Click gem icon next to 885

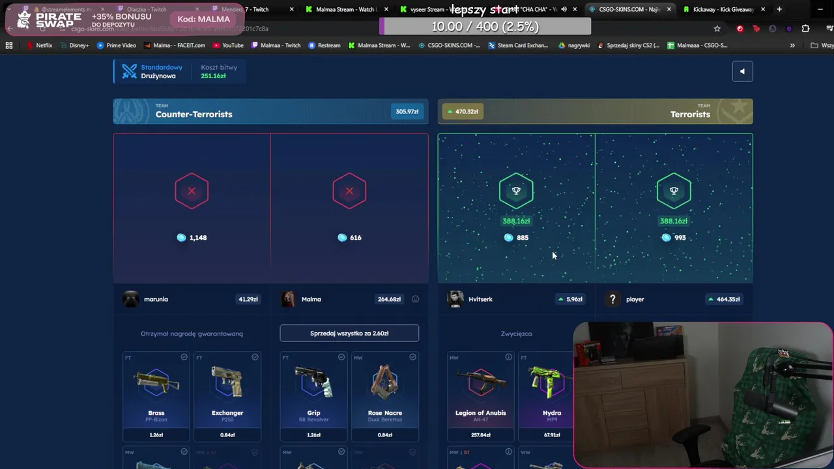[x=509, y=238]
